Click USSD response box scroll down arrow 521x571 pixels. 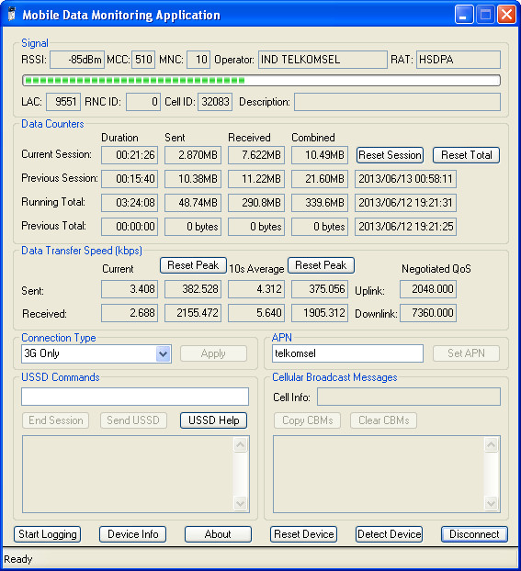(x=240, y=504)
